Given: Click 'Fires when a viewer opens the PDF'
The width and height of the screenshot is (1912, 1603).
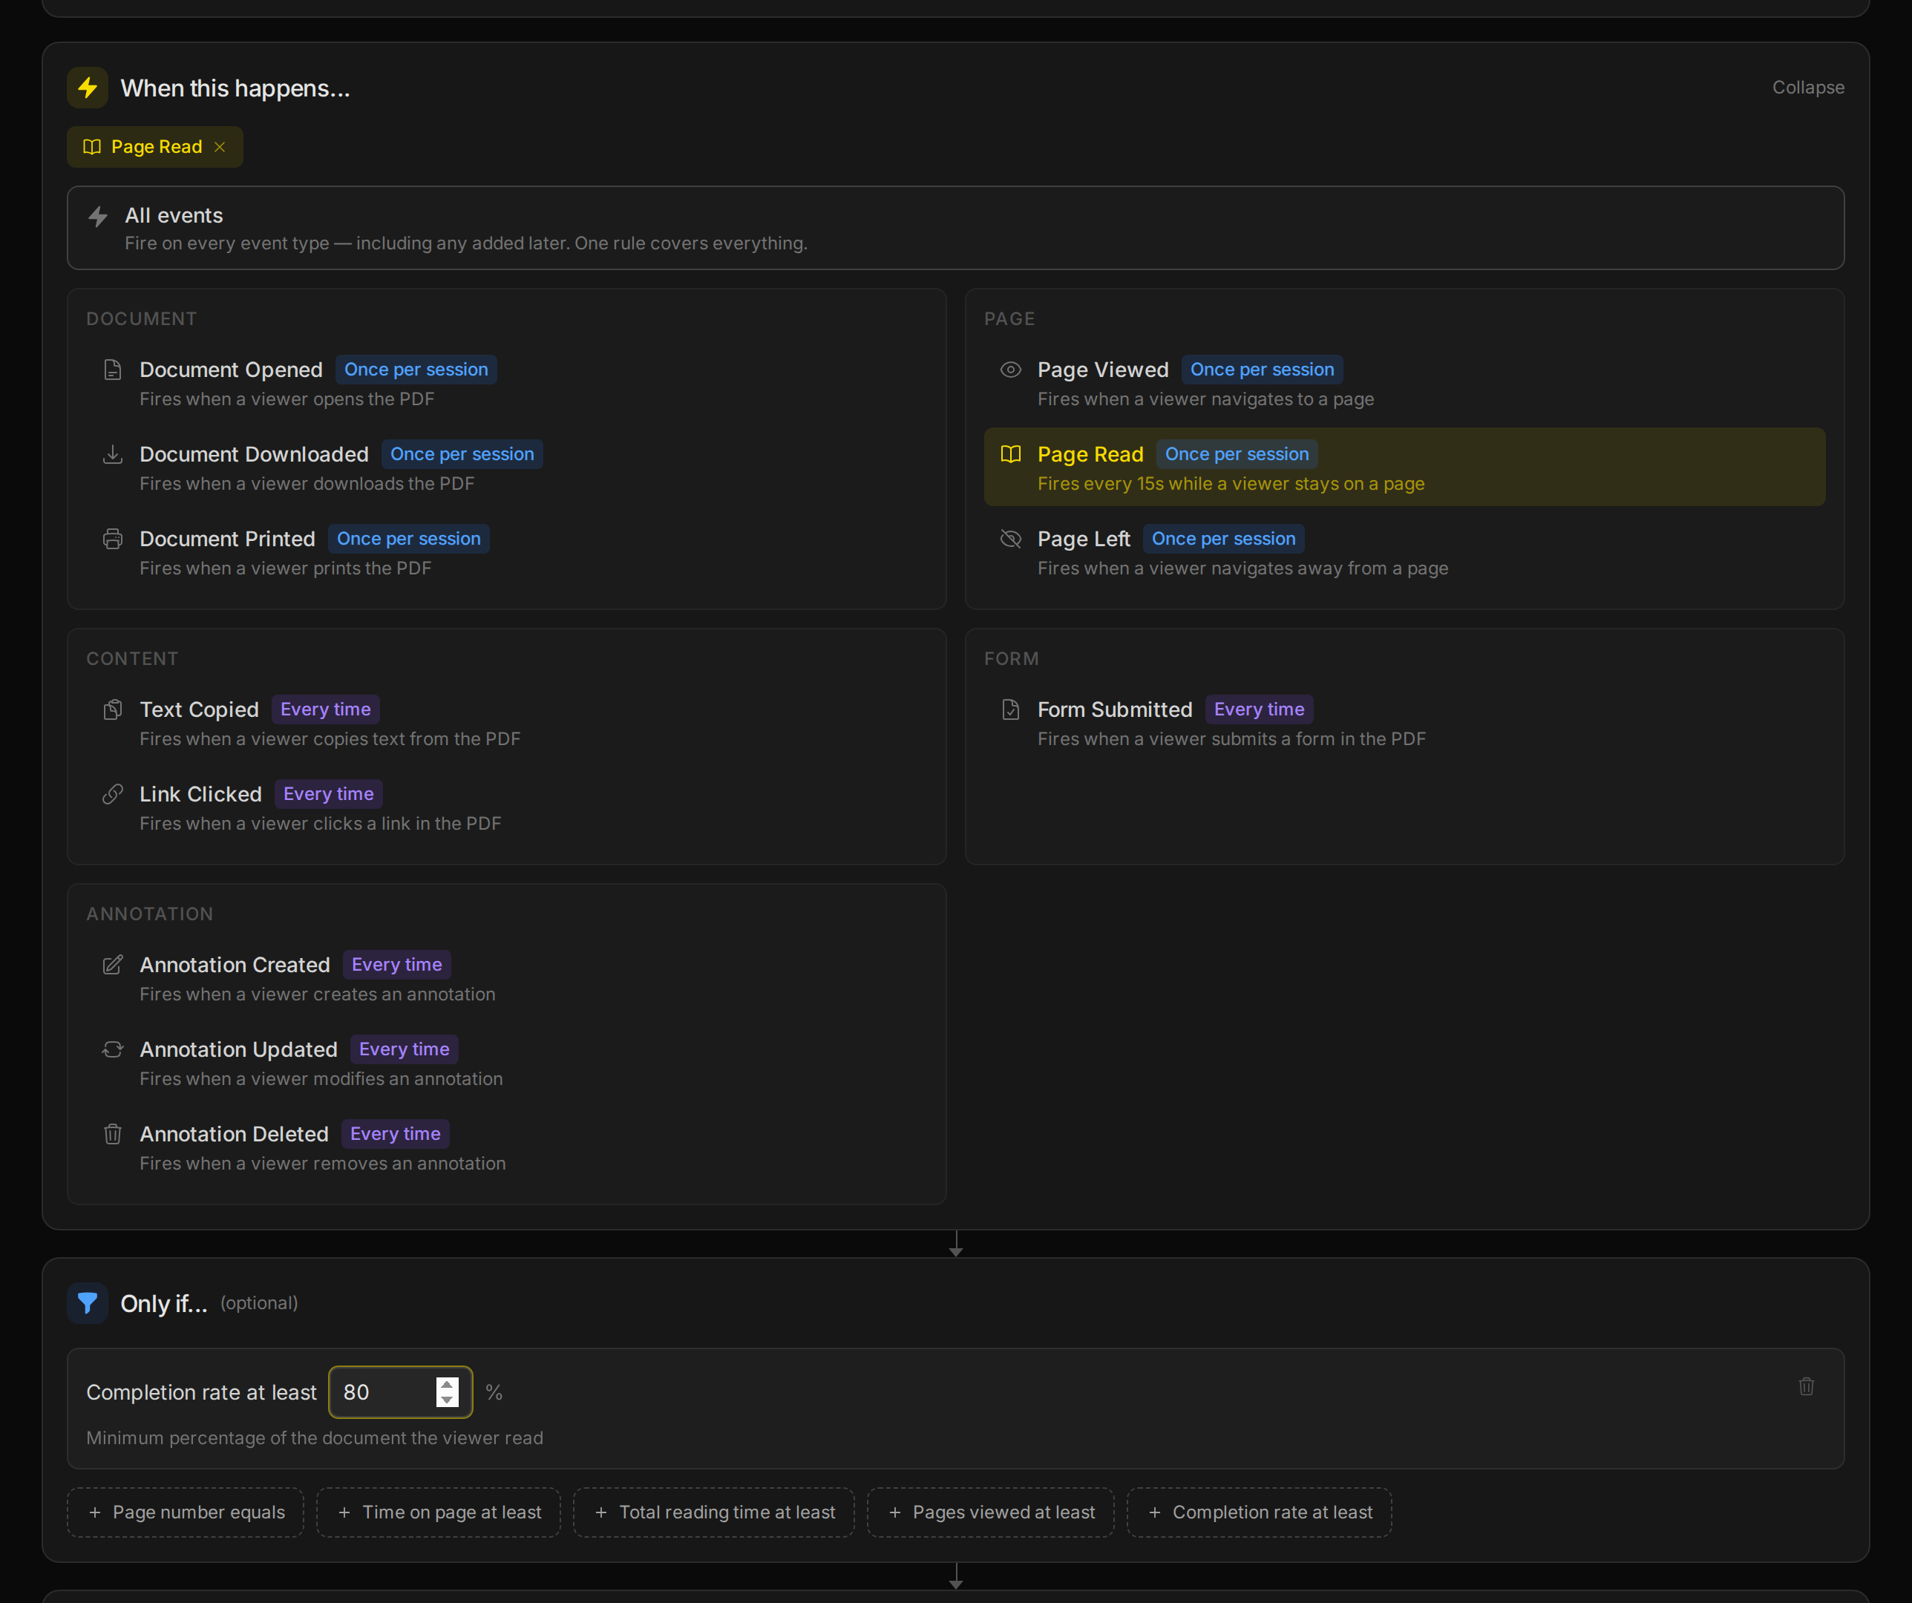Looking at the screenshot, I should point(287,399).
